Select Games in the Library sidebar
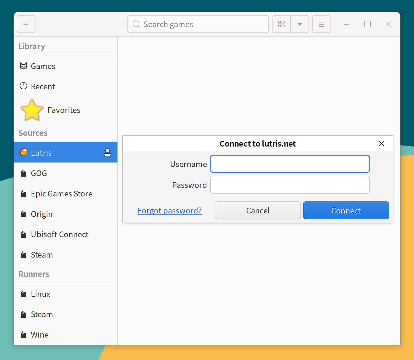Screen dimensions: 414x360 point(66,66)
